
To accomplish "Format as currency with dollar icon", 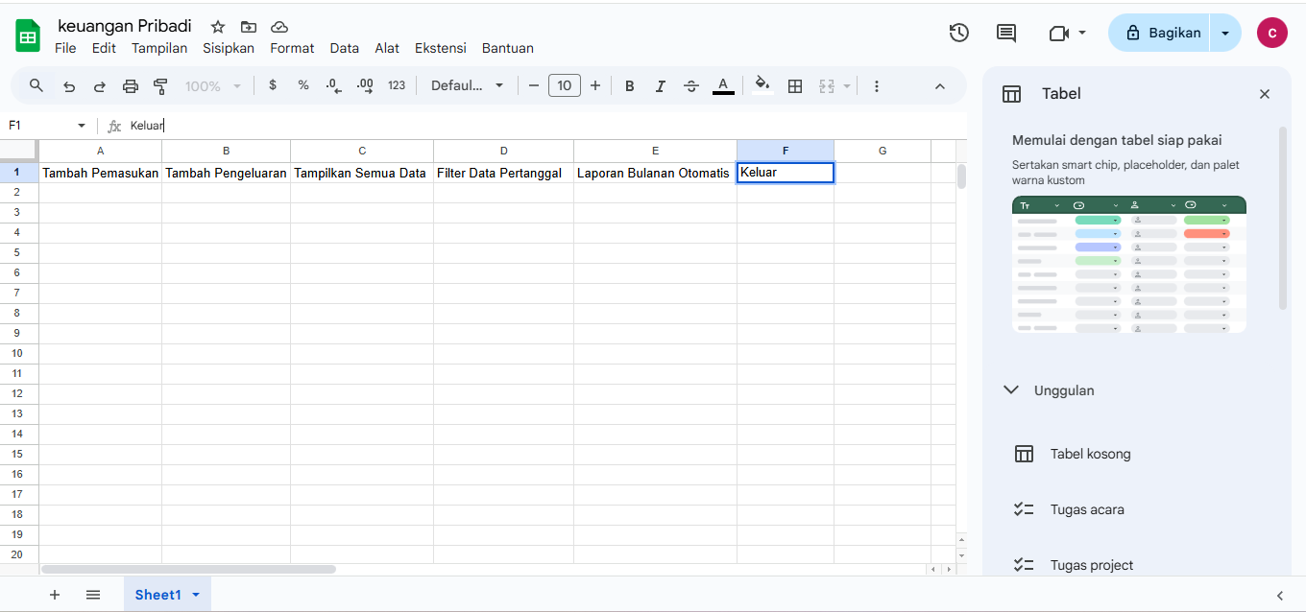I will (273, 85).
